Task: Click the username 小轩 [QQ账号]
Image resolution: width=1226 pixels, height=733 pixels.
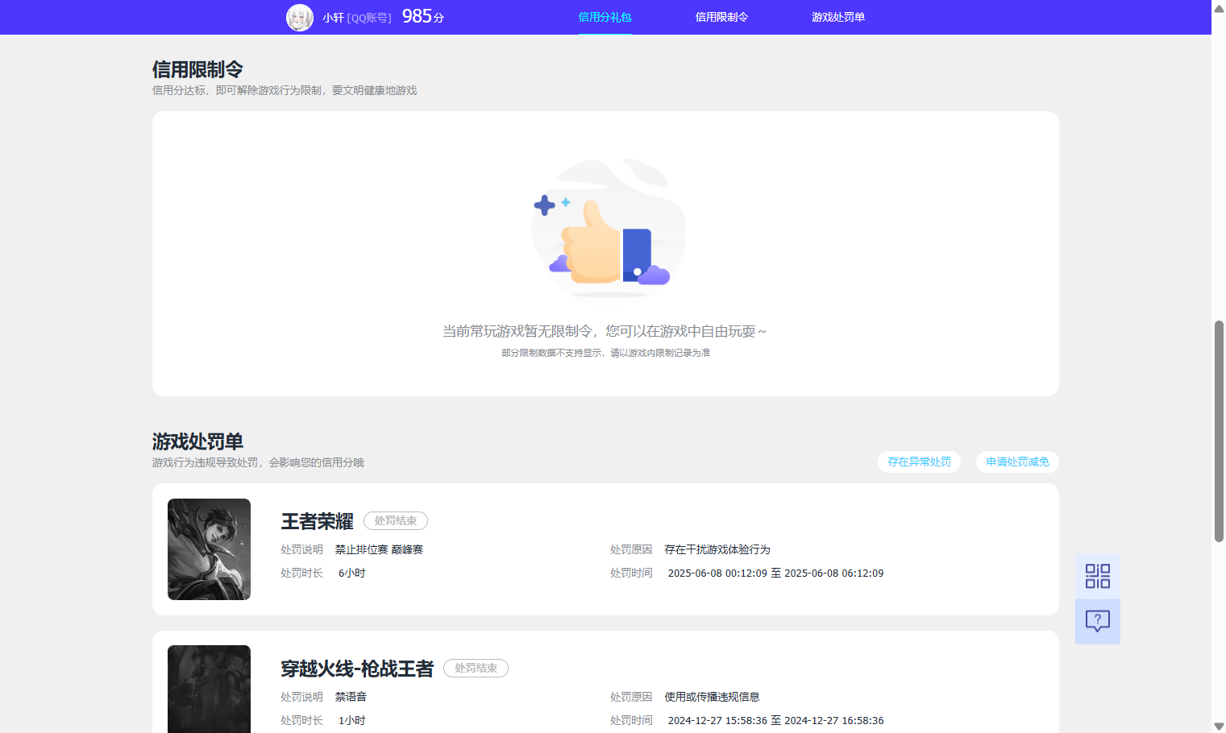Action: tap(353, 17)
